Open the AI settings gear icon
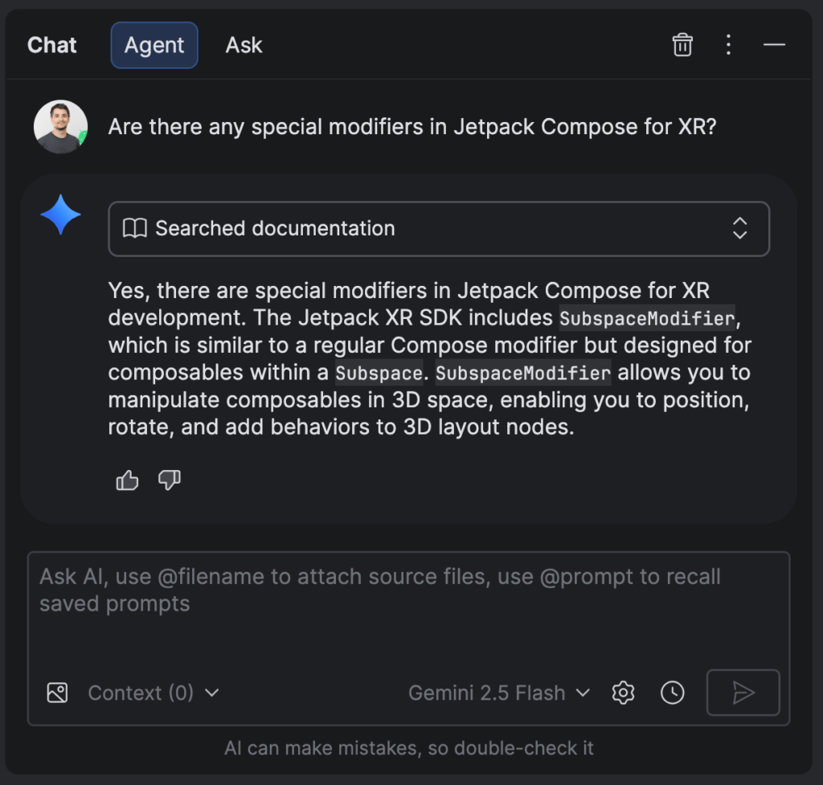The width and height of the screenshot is (823, 785). point(623,693)
